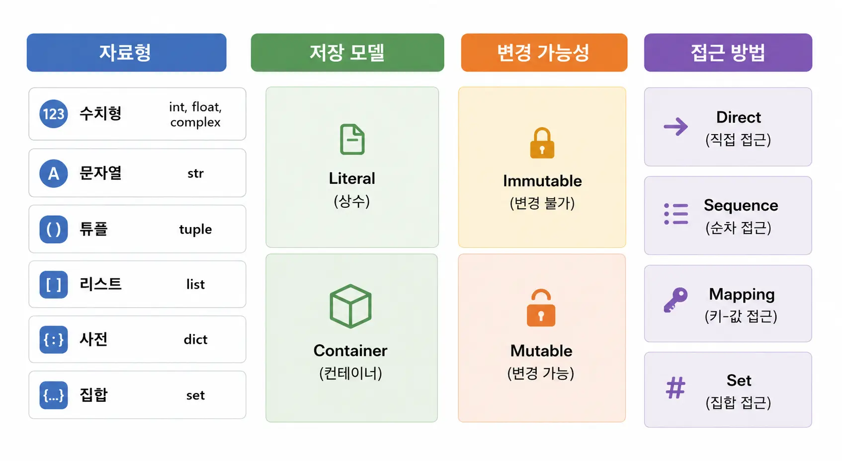The height and width of the screenshot is (461, 842).
Task: Click the curly braces colon dict icon
Action: (54, 340)
